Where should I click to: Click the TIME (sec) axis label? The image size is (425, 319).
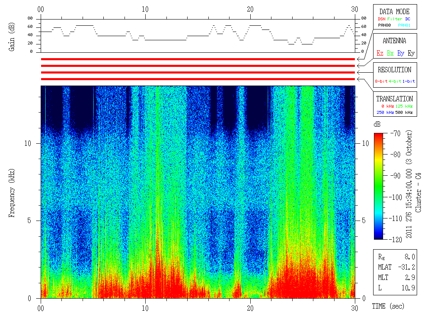pyautogui.click(x=388, y=306)
